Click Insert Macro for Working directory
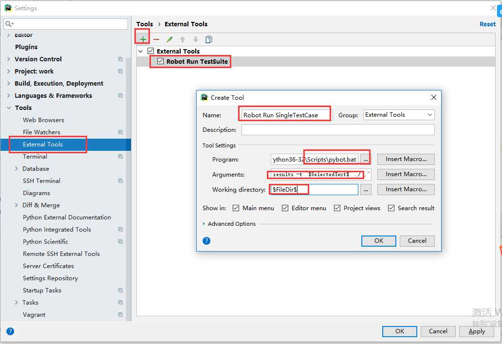502x344 pixels. (406, 189)
